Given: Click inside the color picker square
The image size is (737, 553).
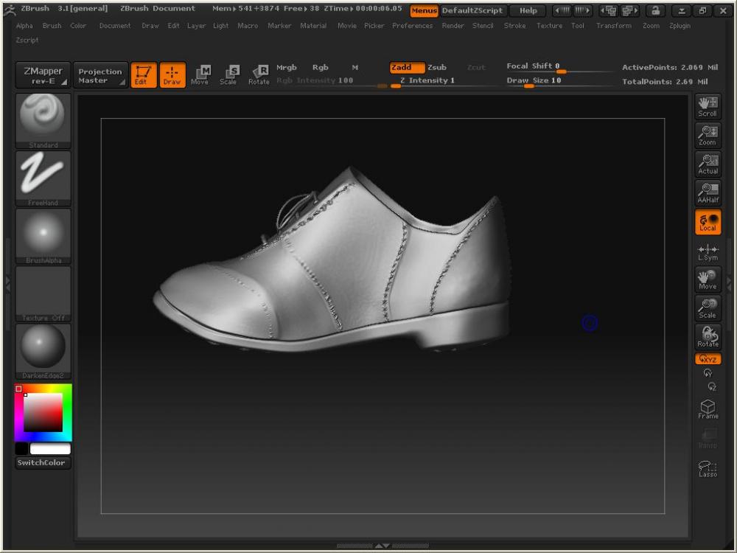Looking at the screenshot, I should click(43, 413).
